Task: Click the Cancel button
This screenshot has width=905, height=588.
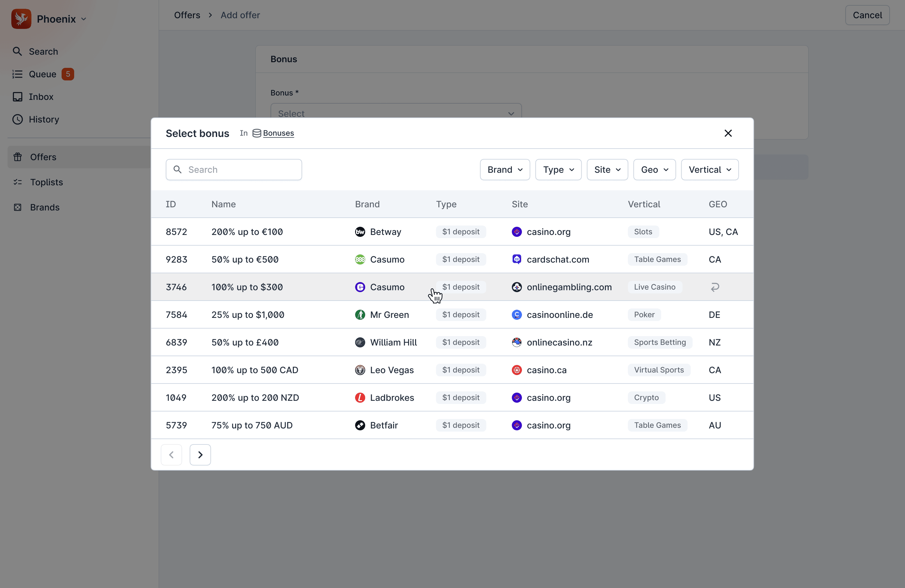Action: tap(867, 15)
